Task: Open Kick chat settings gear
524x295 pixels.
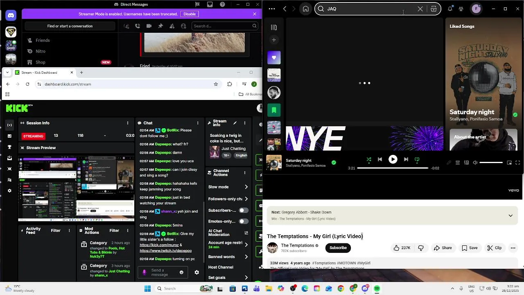Action: coord(196,272)
